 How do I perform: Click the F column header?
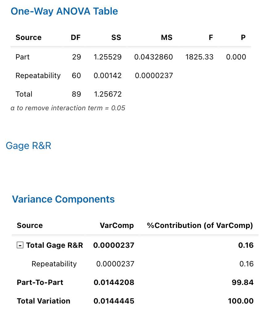click(x=211, y=37)
